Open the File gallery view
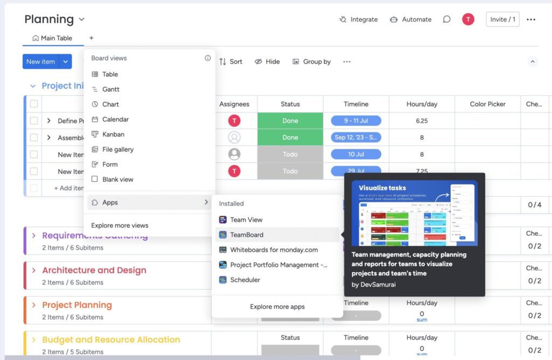552x360 pixels. click(x=96, y=149)
